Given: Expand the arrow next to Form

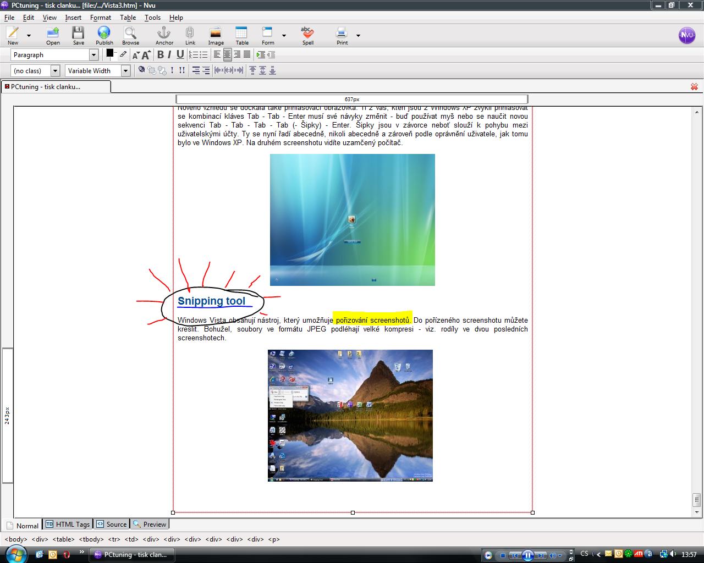Looking at the screenshot, I should pos(284,36).
